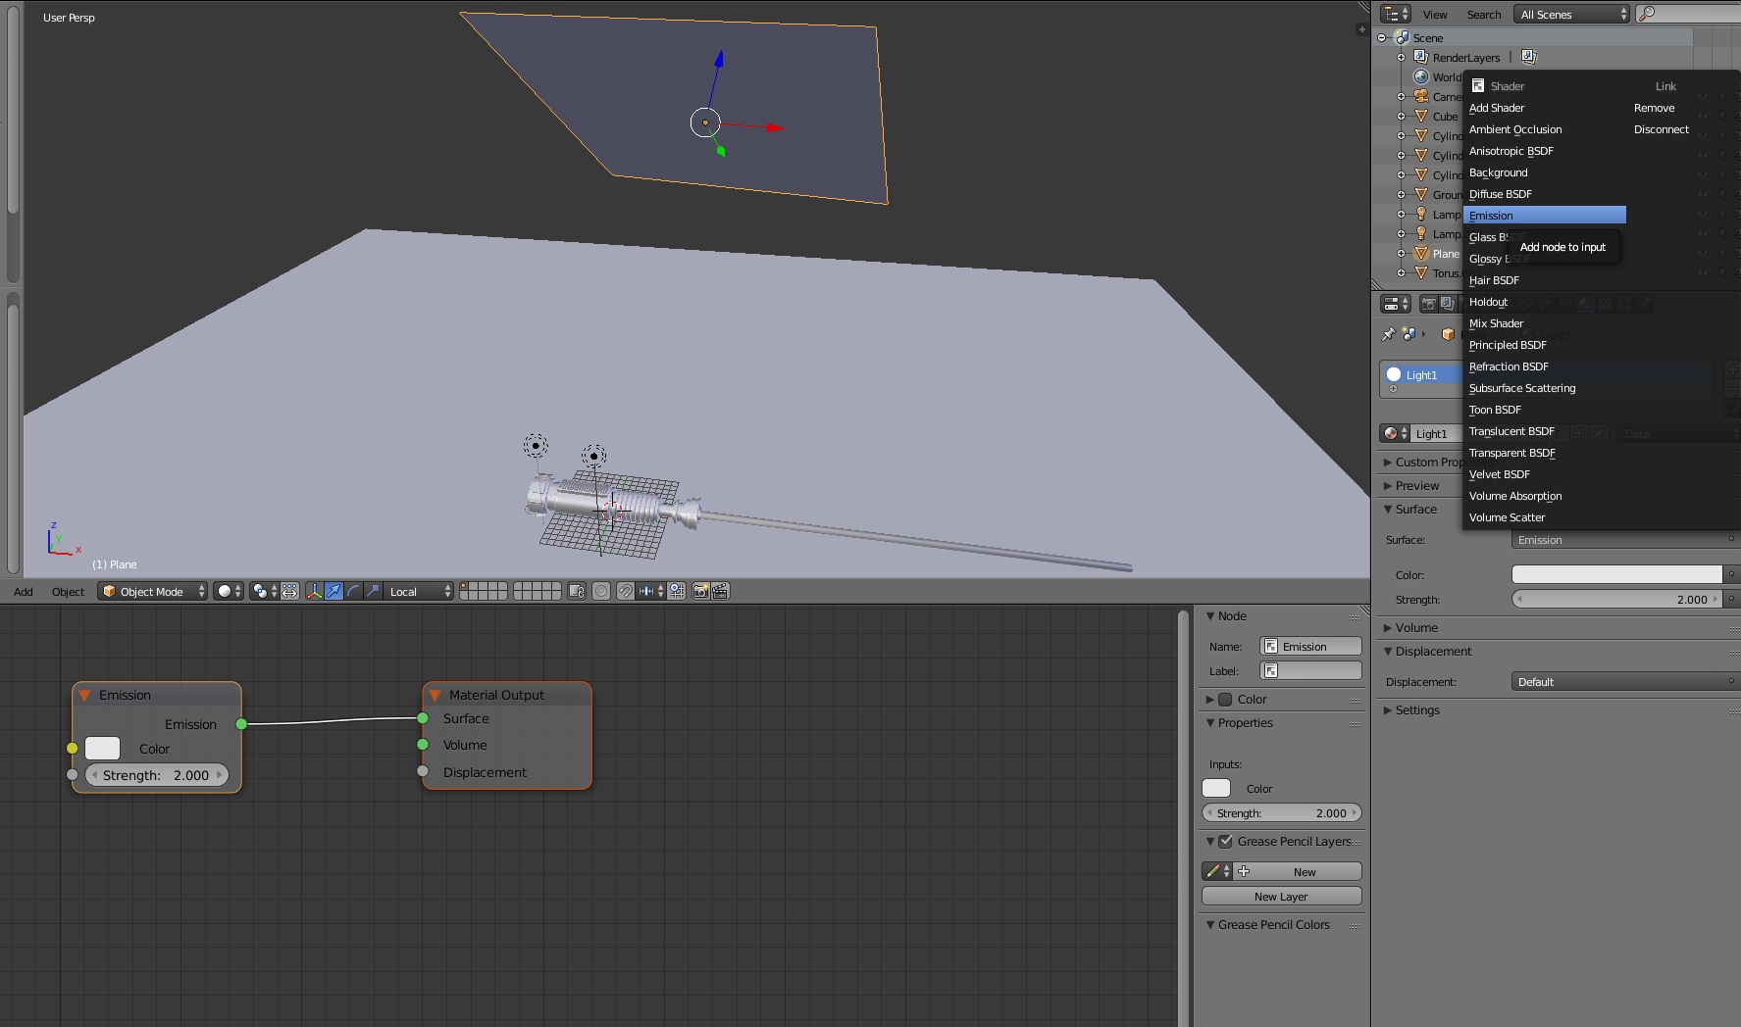
Task: Open the Object menu in viewport header
Action: point(68,591)
